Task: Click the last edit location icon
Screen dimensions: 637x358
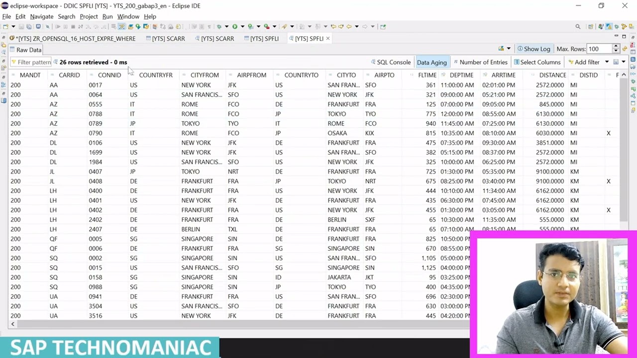Action: pyautogui.click(x=333, y=26)
